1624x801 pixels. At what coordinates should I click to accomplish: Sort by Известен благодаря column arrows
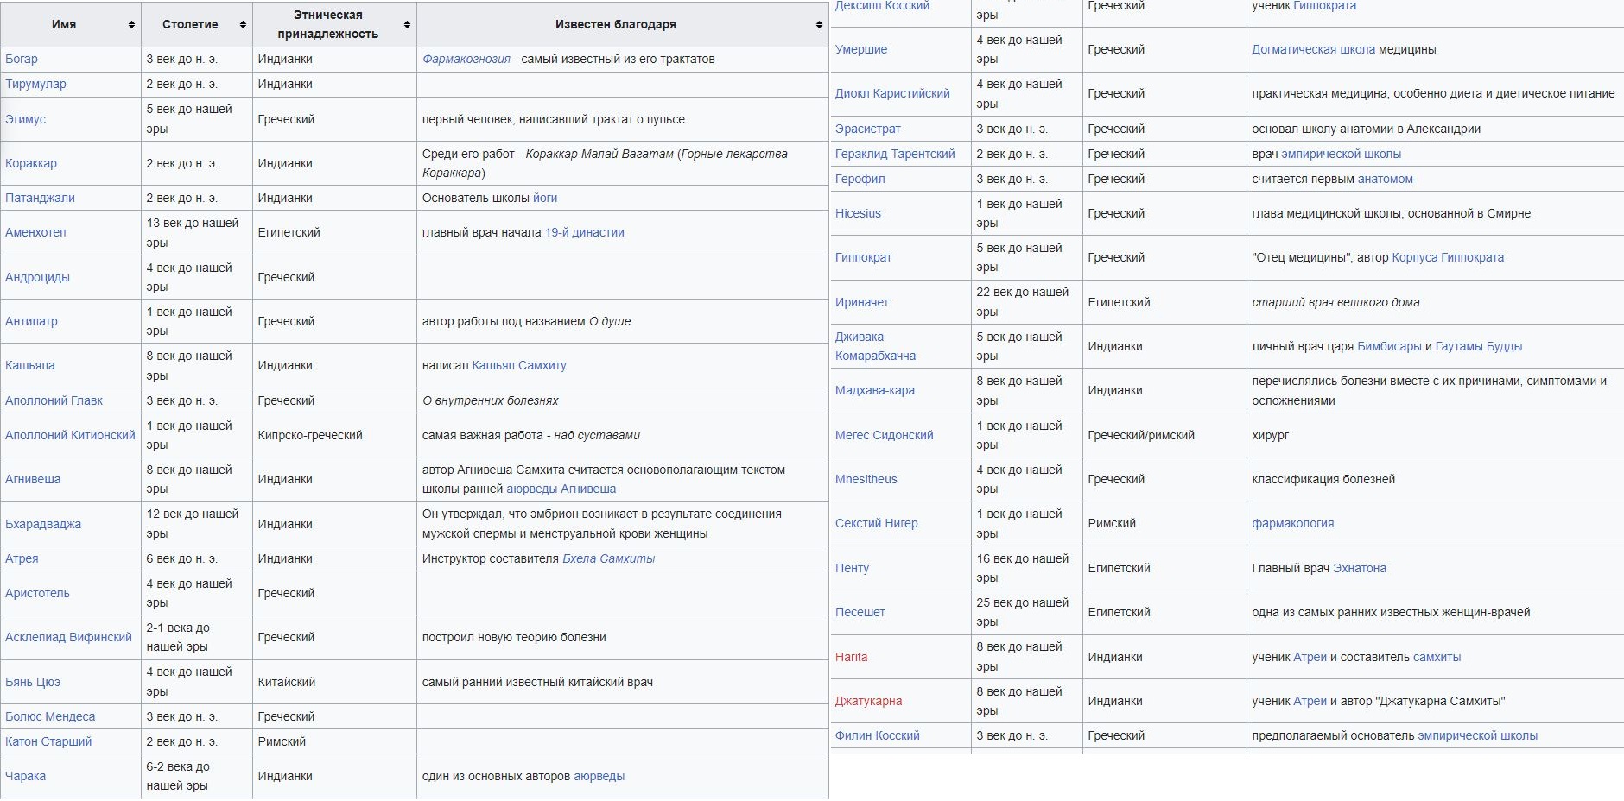pos(819,25)
